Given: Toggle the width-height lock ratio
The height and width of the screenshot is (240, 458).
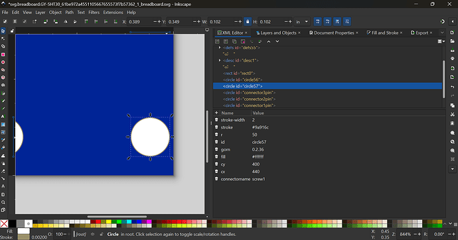Looking at the screenshot, I should pos(248,22).
